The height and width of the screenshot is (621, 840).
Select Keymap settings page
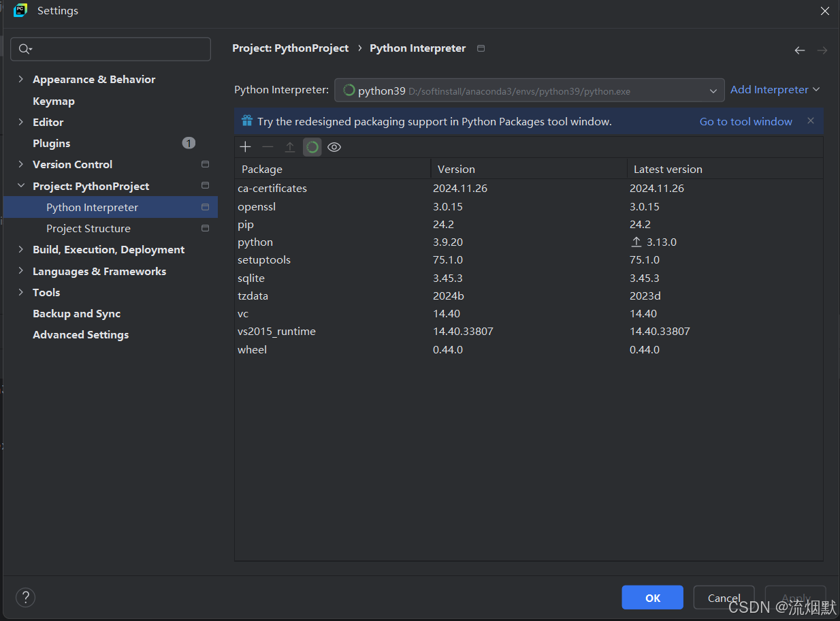pos(54,101)
